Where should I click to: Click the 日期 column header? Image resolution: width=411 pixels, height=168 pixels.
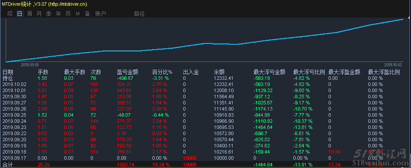(x=8, y=72)
